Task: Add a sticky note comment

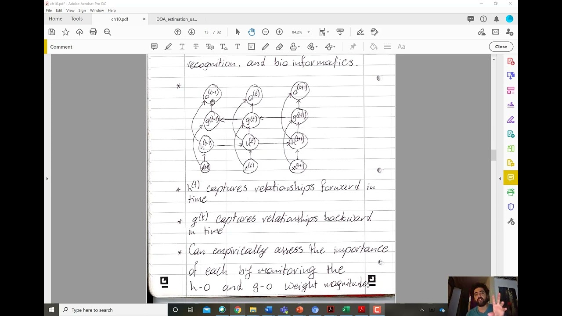Action: [154, 47]
